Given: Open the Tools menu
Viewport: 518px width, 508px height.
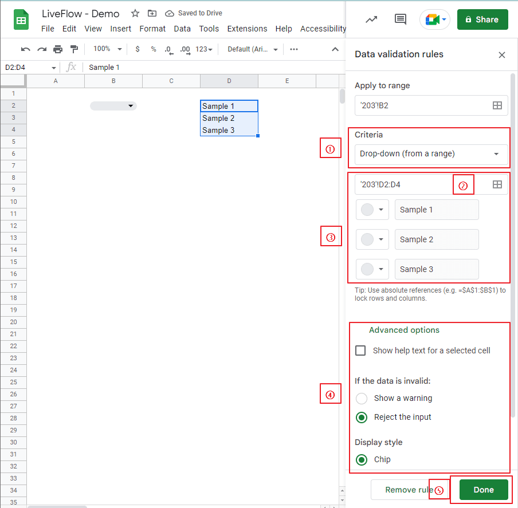Looking at the screenshot, I should coord(209,29).
